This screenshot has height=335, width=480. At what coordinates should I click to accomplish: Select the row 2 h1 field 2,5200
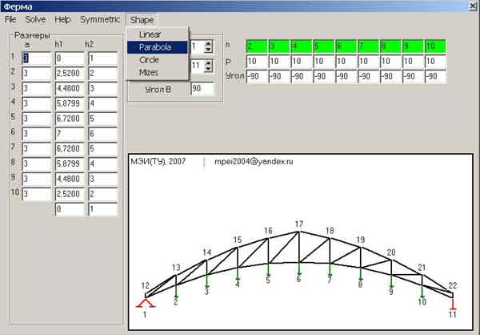pyautogui.click(x=70, y=73)
